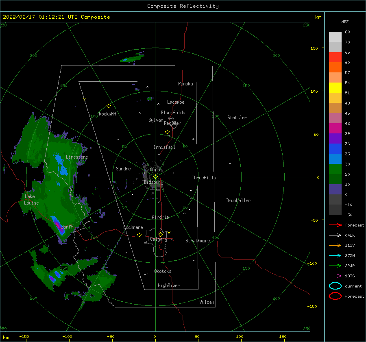Click the Stettler label

click(237, 118)
